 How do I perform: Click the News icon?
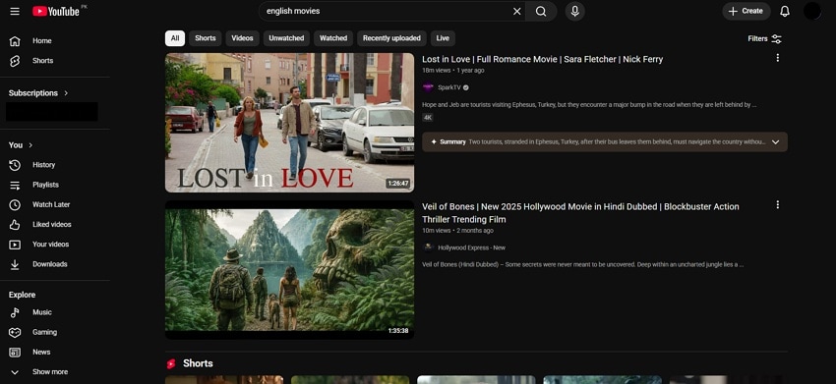pyautogui.click(x=15, y=352)
